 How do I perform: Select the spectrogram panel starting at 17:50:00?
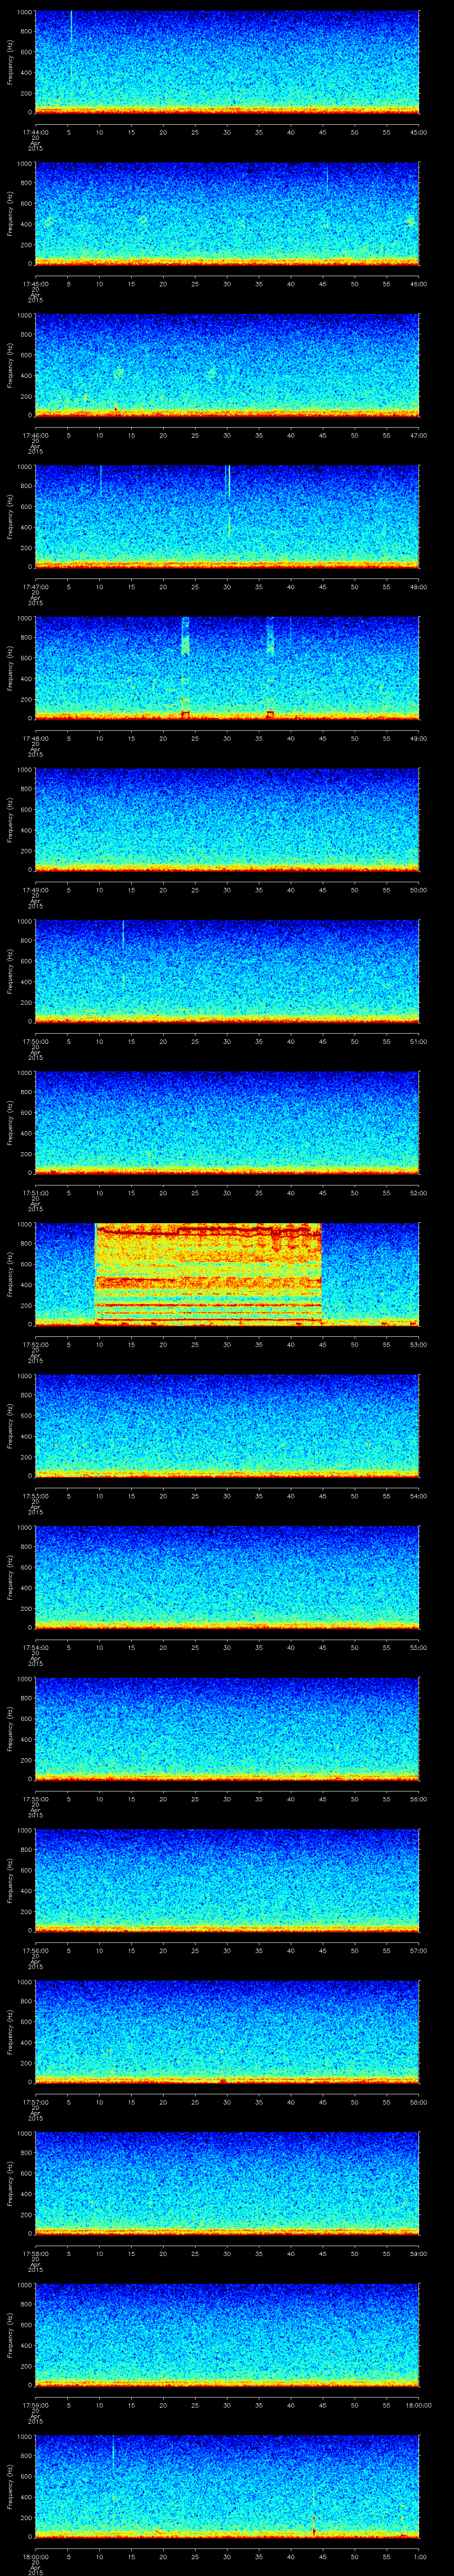[x=227, y=972]
